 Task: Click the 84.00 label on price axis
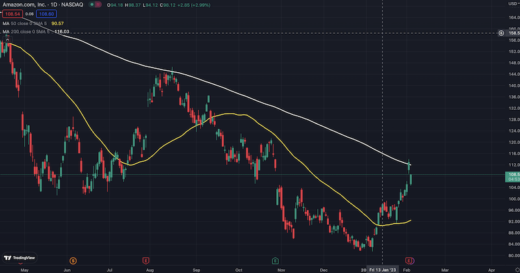pos(514,244)
